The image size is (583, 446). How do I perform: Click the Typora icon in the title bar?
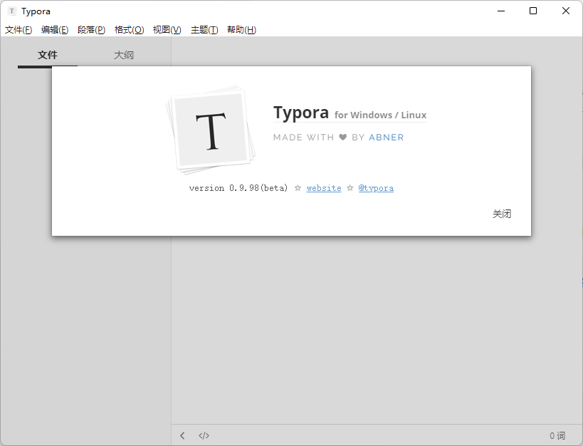click(x=11, y=11)
